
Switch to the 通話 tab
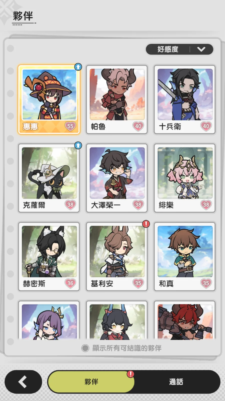click(x=176, y=382)
